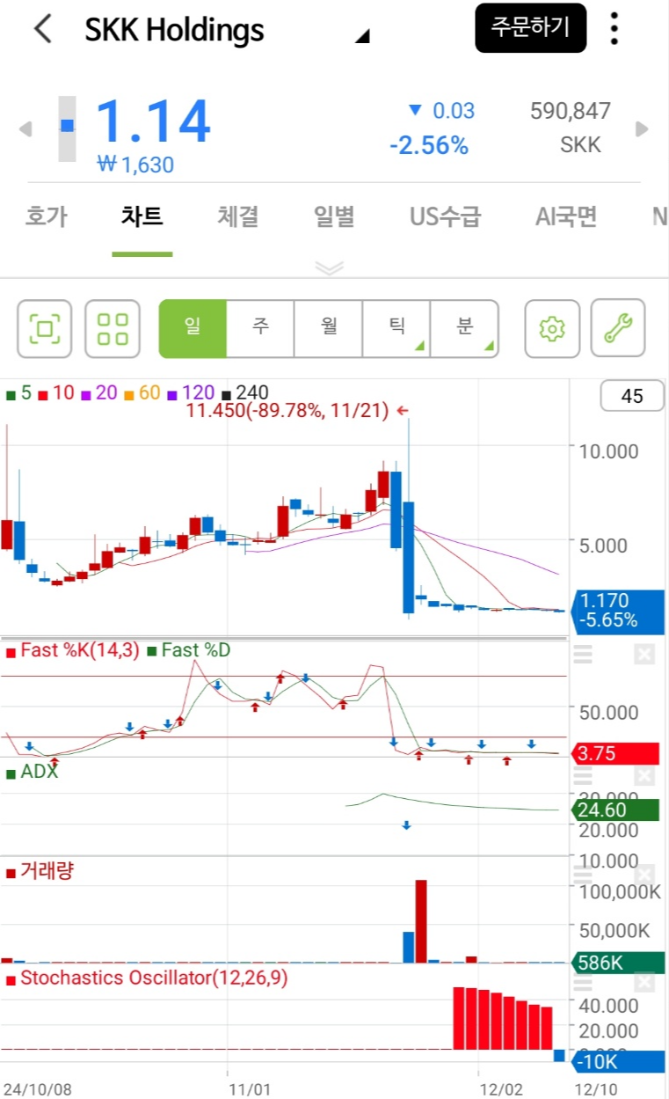
Task: Toggle fullscreen chart view icon
Action: pos(45,328)
